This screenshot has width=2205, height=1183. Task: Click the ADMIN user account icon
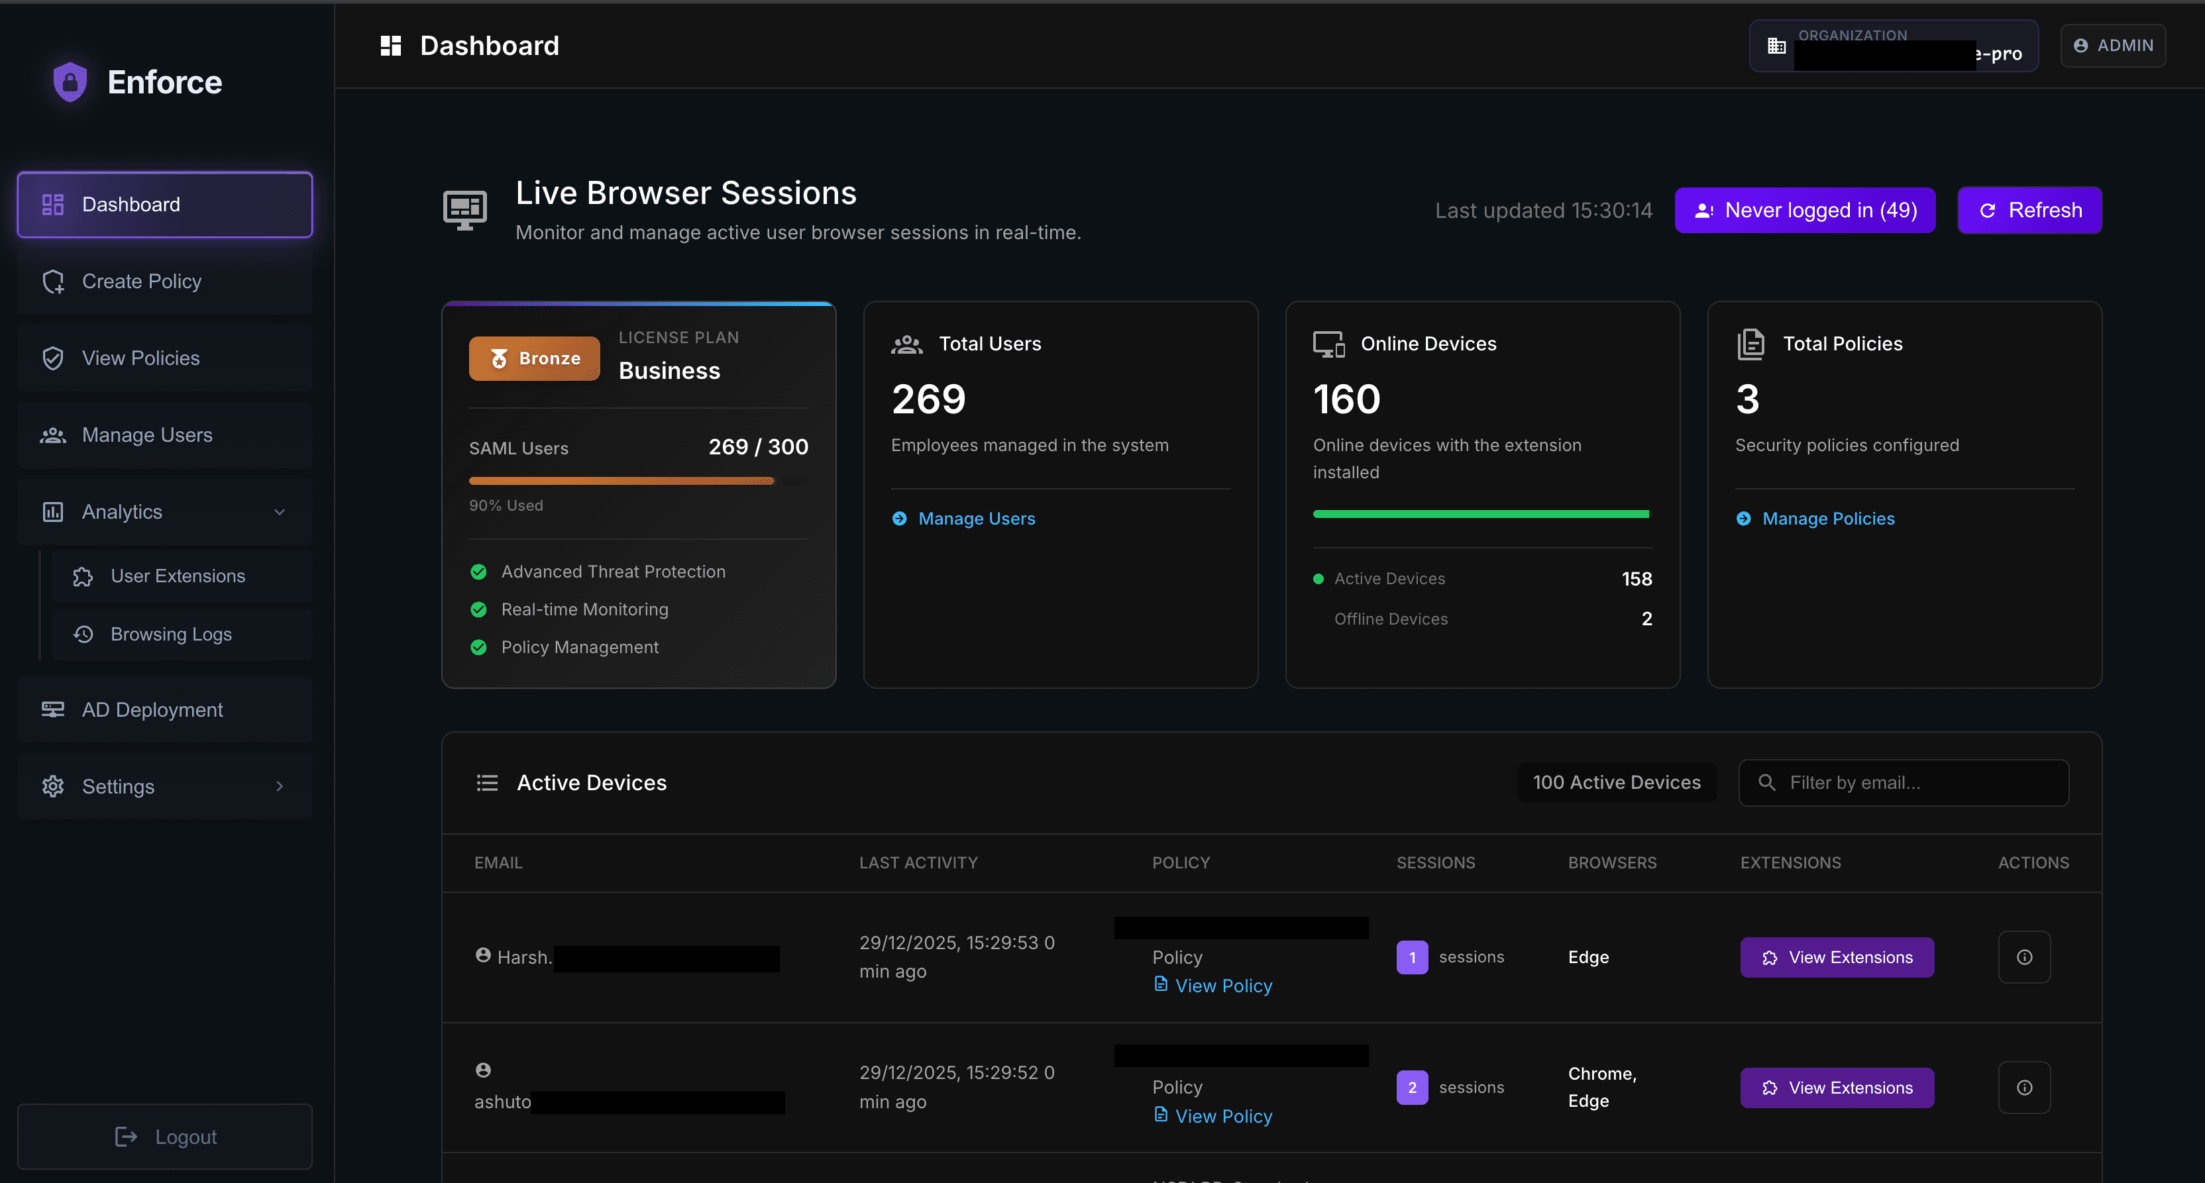pos(2081,45)
